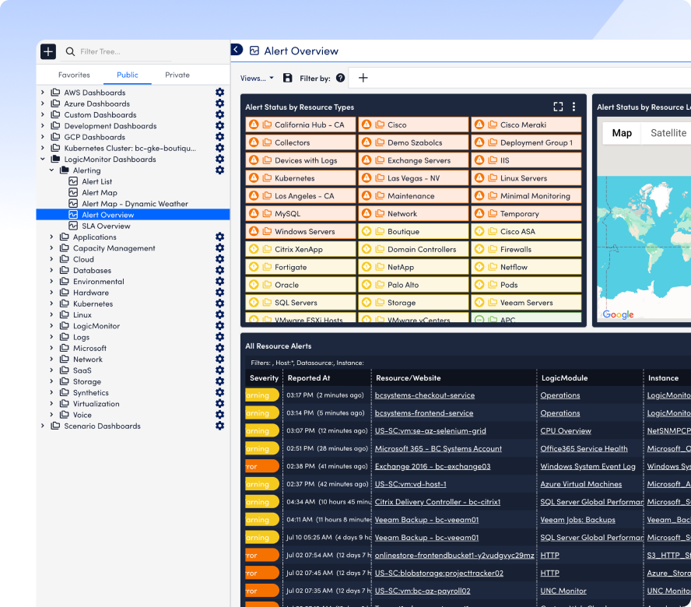Image resolution: width=691 pixels, height=607 pixels.
Task: Click the folder icon beside Kubernetes resource type
Action: (267, 178)
